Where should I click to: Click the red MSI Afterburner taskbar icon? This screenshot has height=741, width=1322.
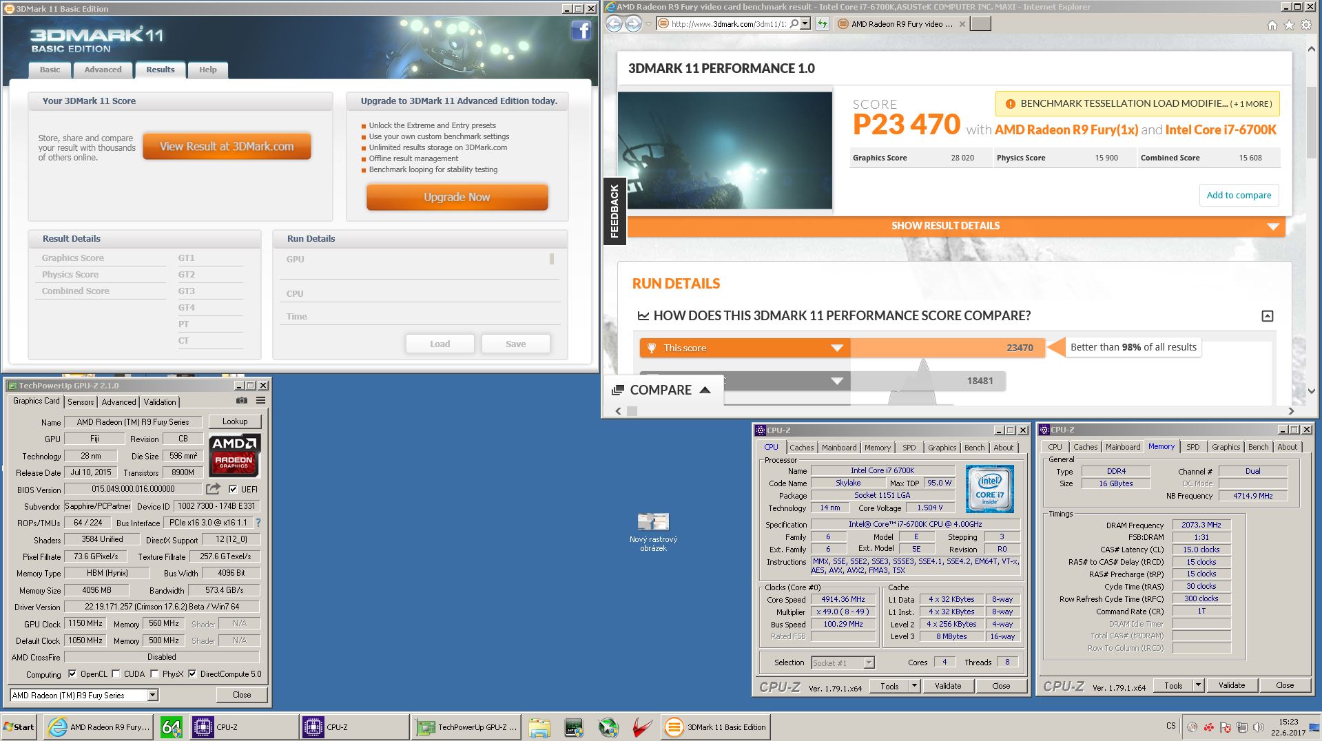point(642,727)
